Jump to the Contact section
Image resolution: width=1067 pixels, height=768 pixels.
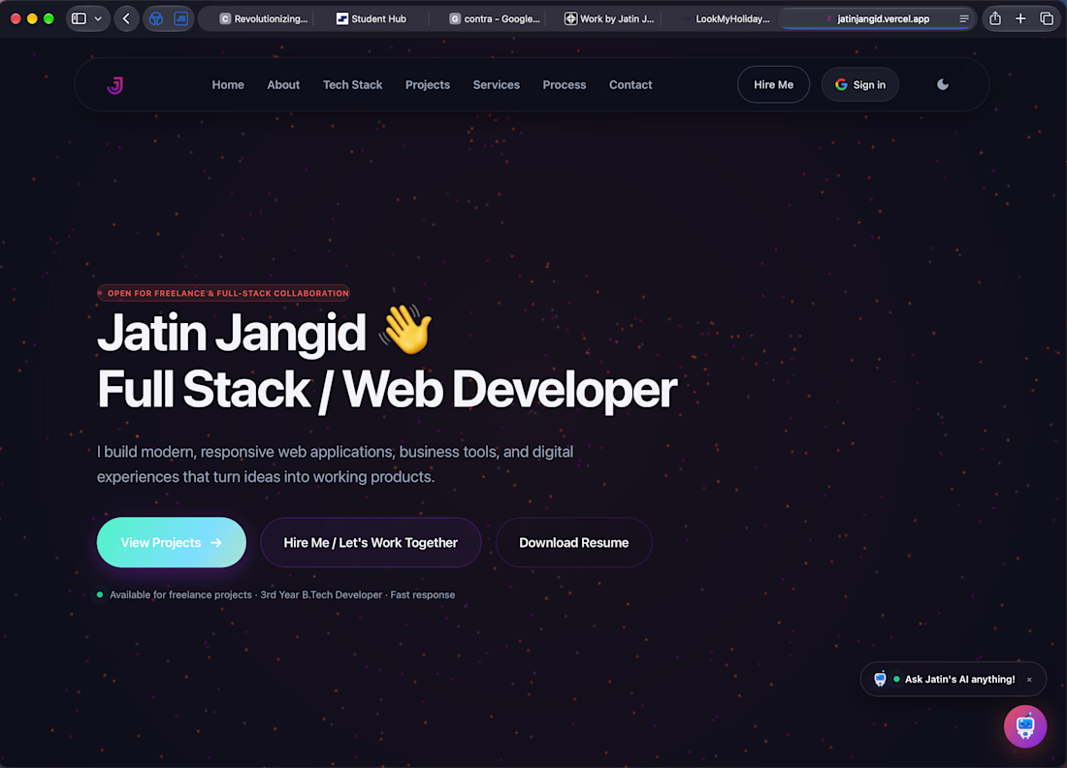pyautogui.click(x=630, y=85)
